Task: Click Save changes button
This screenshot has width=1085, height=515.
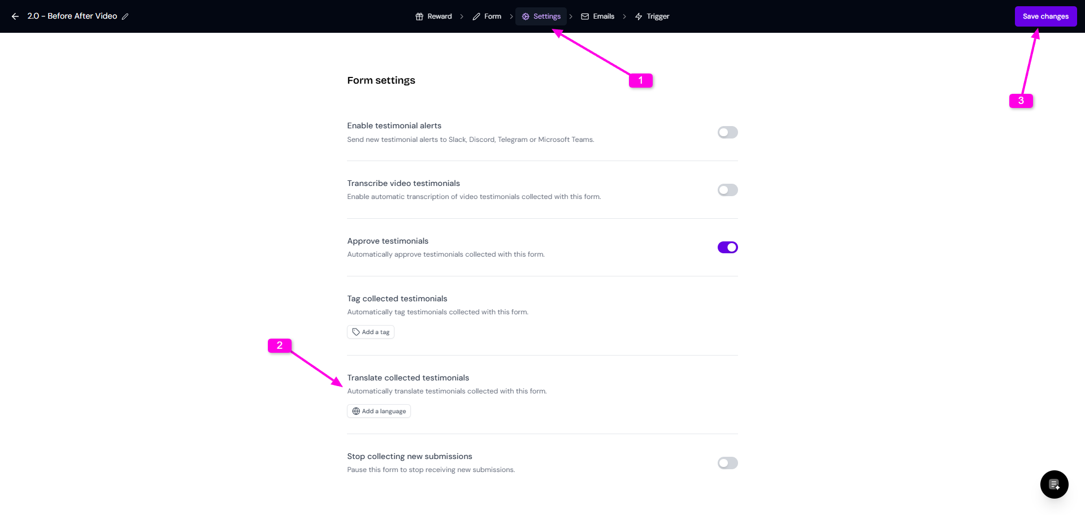Action: point(1045,16)
